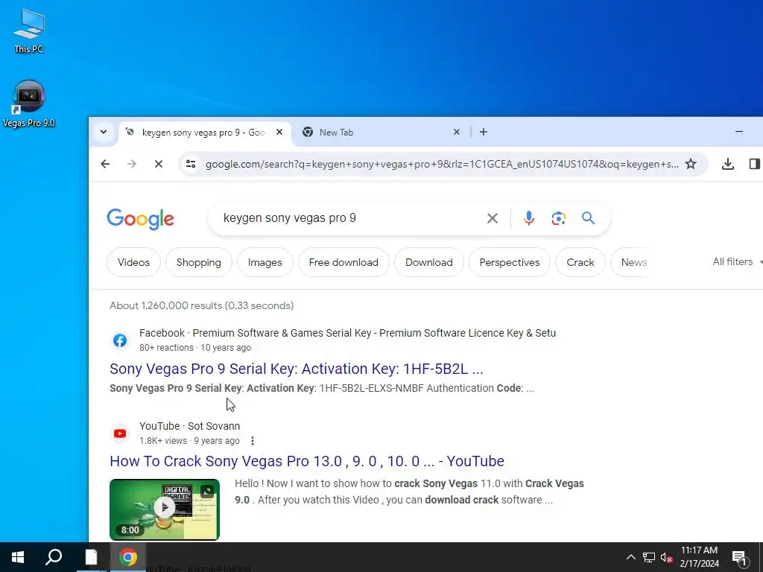Select the Perspectives filter chip
Image resolution: width=763 pixels, height=572 pixels.
510,262
